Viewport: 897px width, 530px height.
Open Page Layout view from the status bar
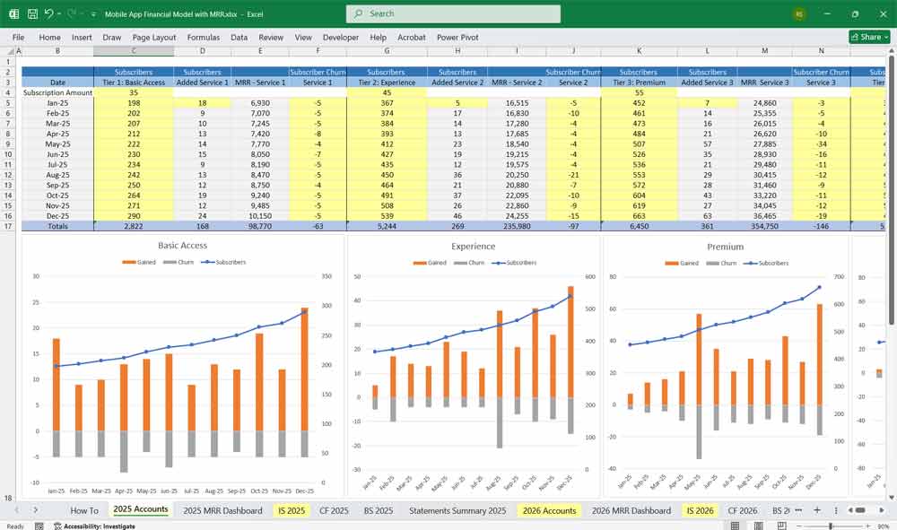pos(761,525)
